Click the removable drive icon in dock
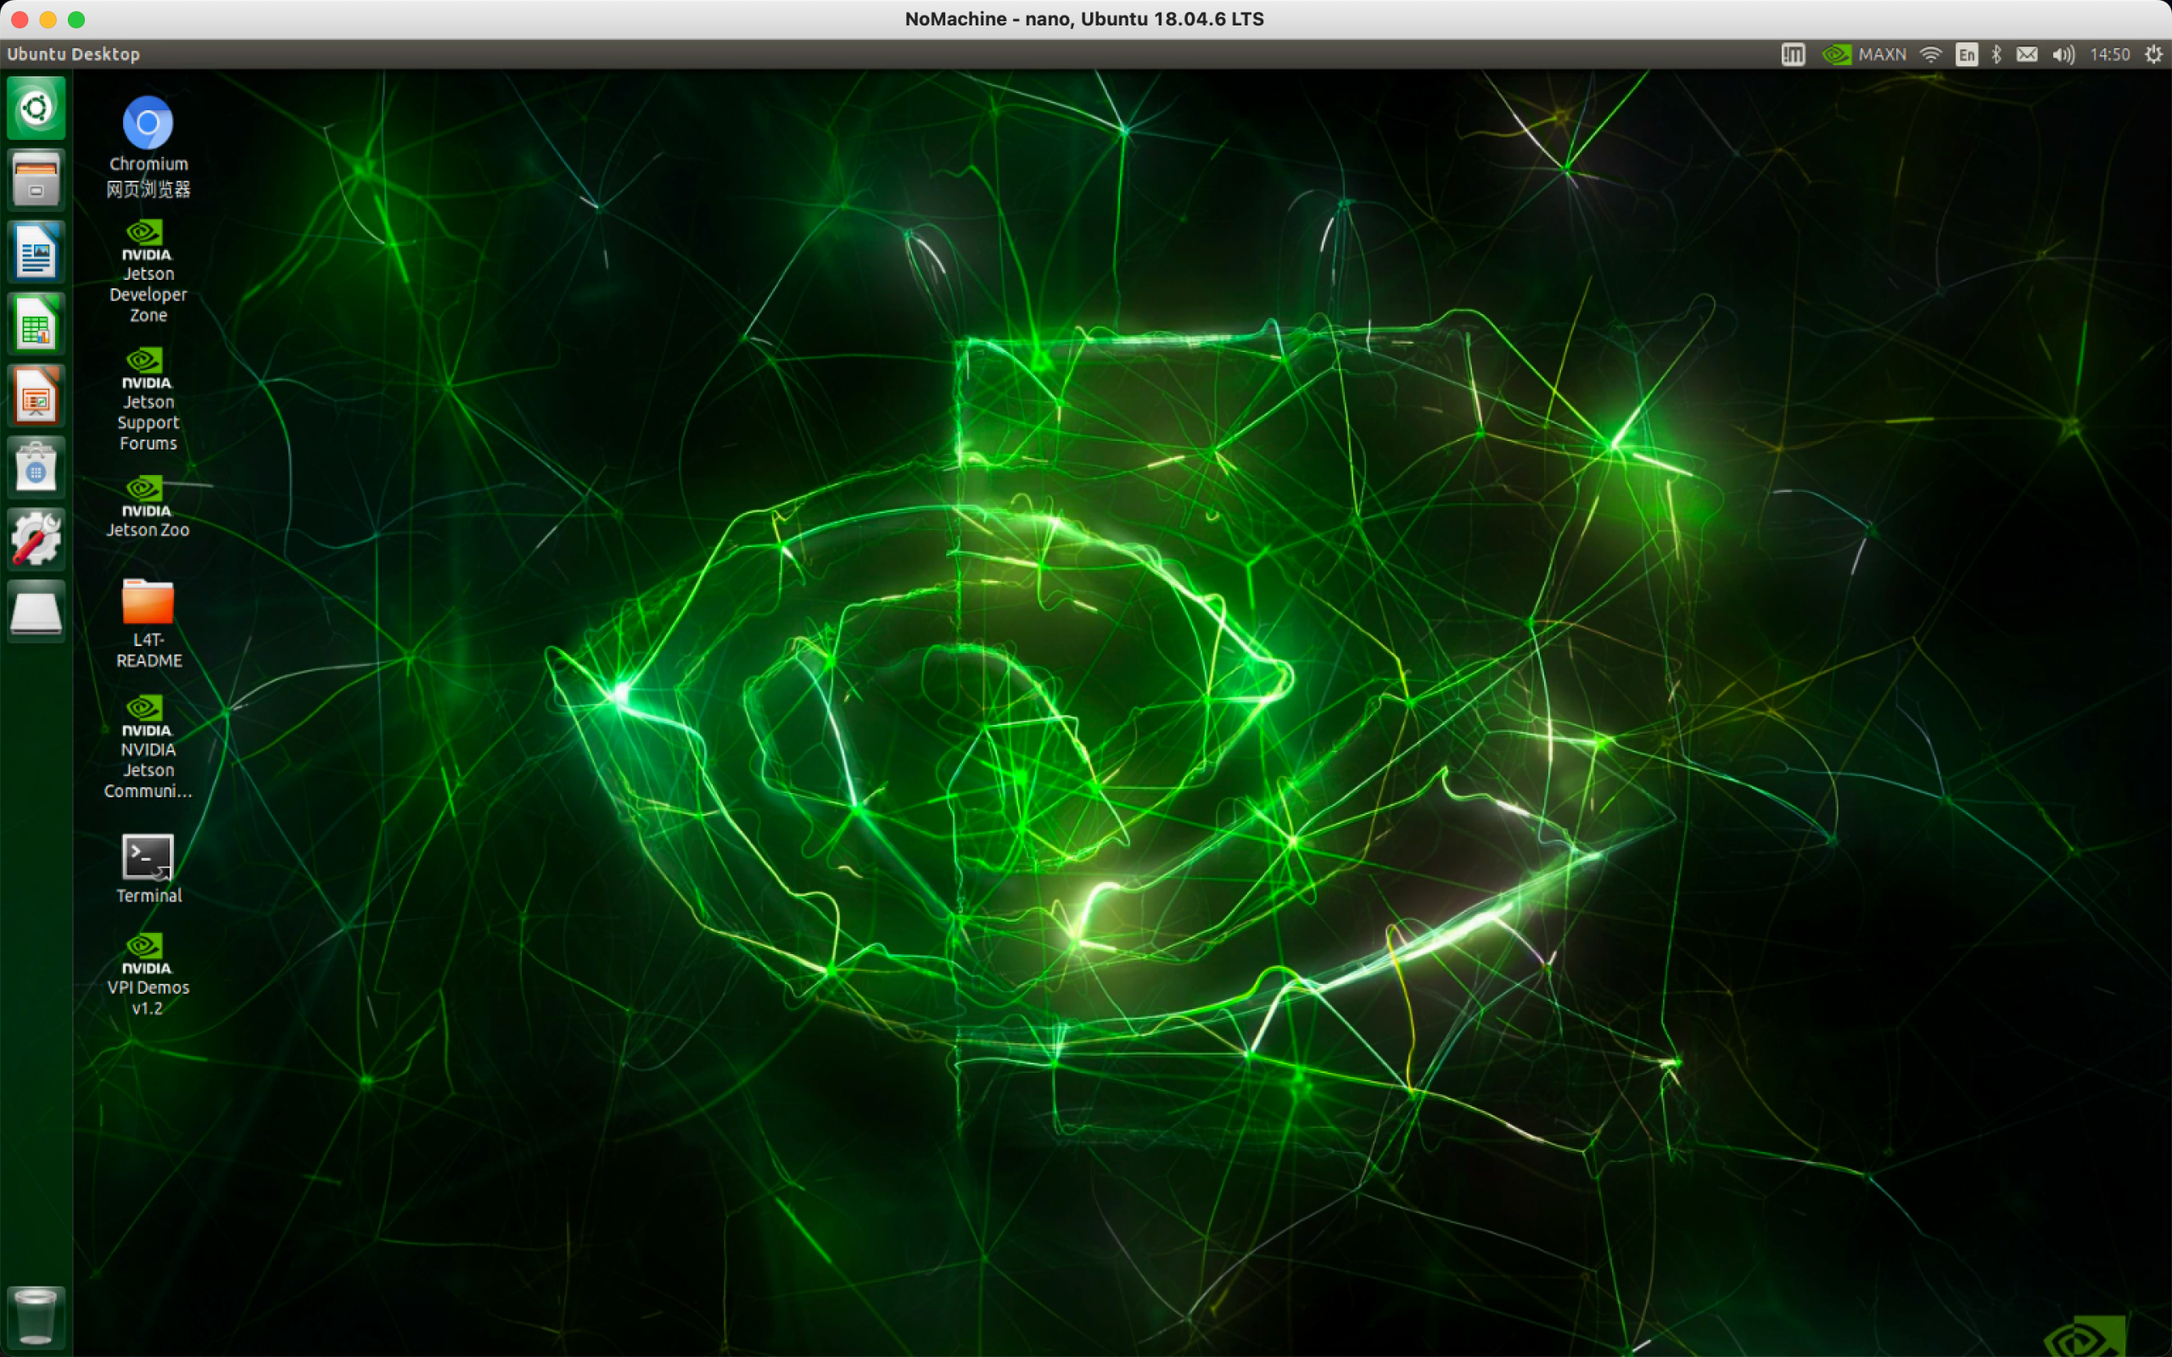Image resolution: width=2172 pixels, height=1357 pixels. coord(36,612)
